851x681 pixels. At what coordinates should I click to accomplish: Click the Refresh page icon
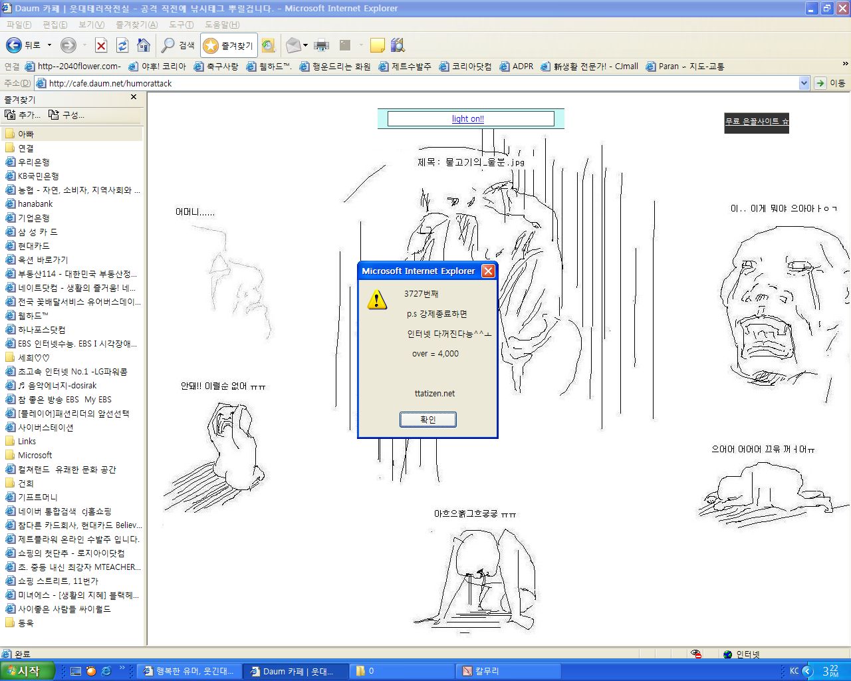pyautogui.click(x=122, y=45)
